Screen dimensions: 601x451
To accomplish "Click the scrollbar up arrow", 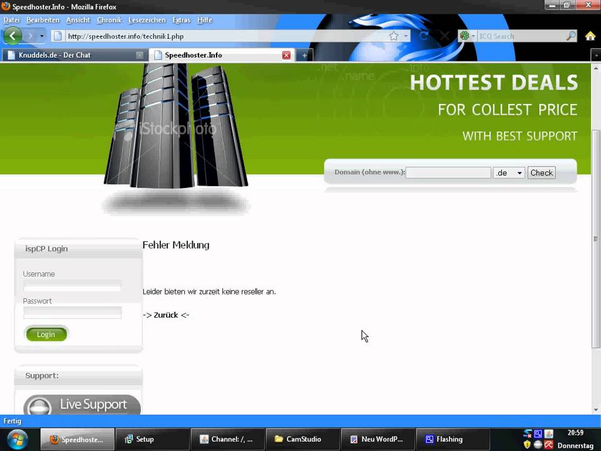I will coord(596,68).
